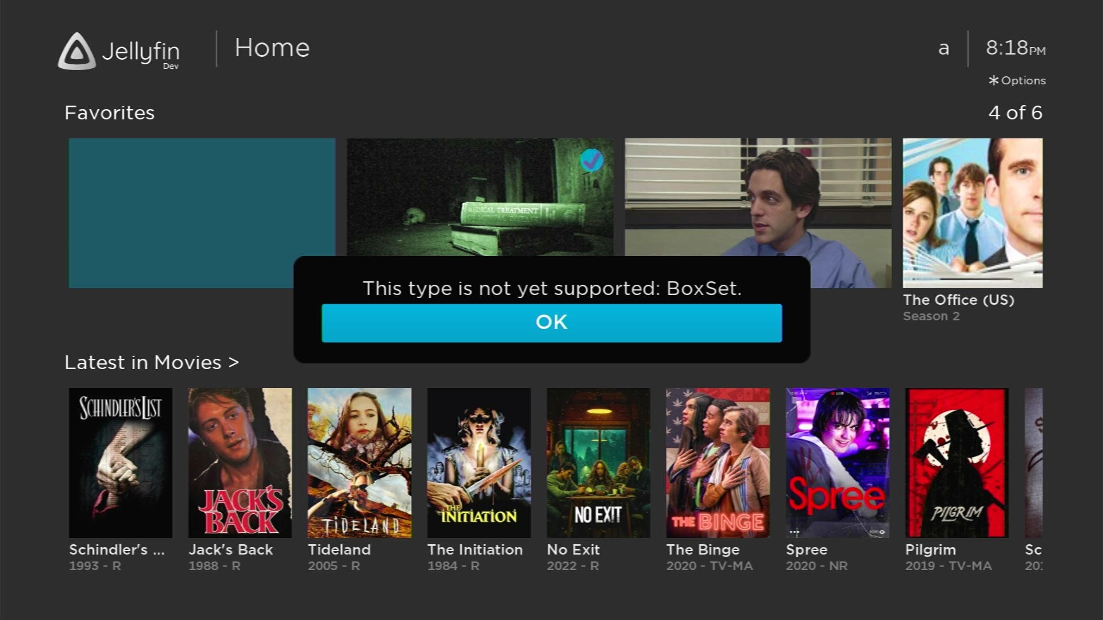Screen dimensions: 1103x620
Task: Select the Jack's Back movie poster
Action: (240, 463)
